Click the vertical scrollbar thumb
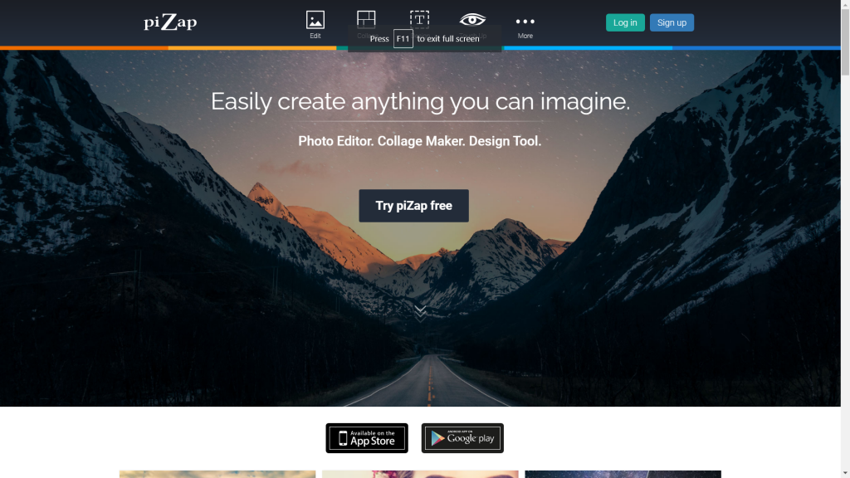The height and width of the screenshot is (478, 850). tap(845, 42)
